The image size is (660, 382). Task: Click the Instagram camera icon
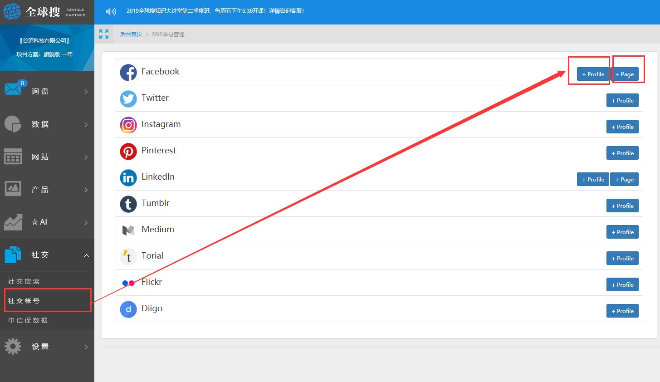click(128, 125)
